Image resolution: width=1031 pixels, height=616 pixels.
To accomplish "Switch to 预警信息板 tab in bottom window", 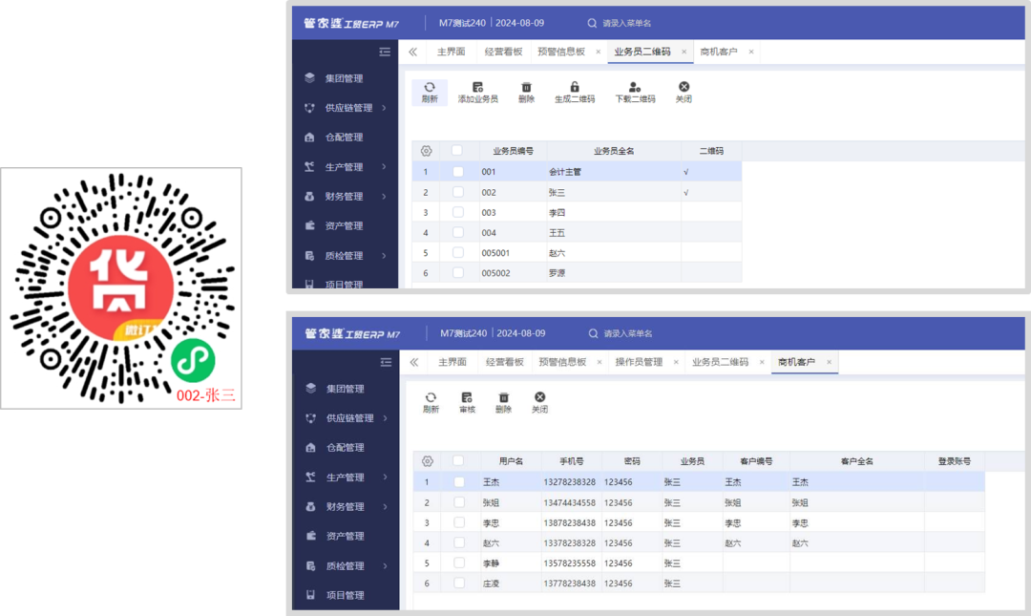I will tap(562, 362).
